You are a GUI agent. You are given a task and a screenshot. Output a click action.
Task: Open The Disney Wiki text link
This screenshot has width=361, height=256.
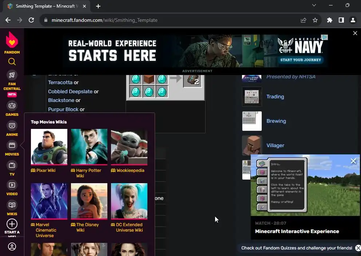87,228
